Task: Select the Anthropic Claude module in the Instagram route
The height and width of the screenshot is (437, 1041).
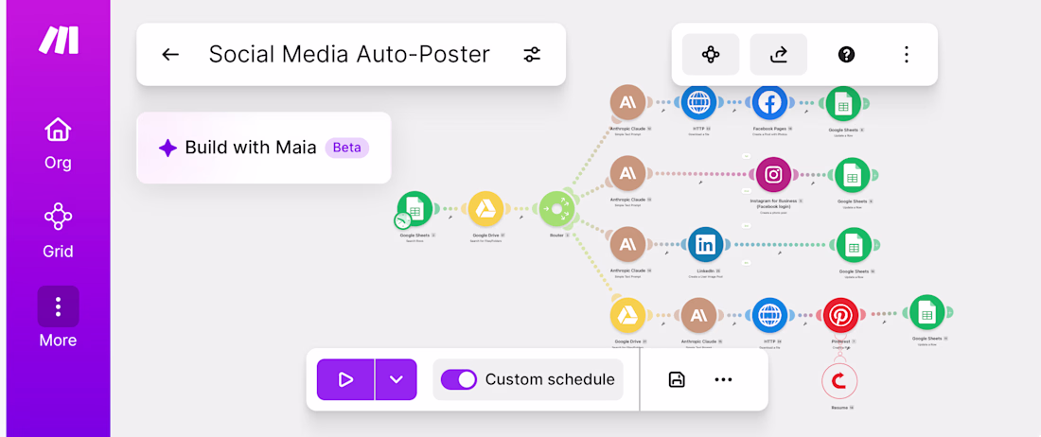Action: tap(627, 174)
